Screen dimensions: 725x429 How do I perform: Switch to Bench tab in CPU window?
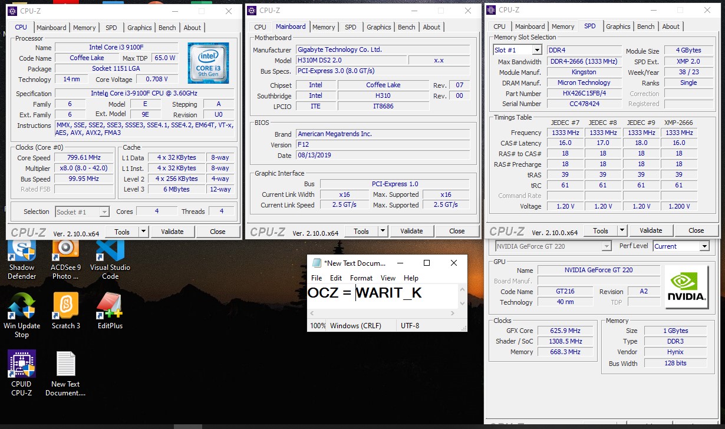[x=167, y=28]
